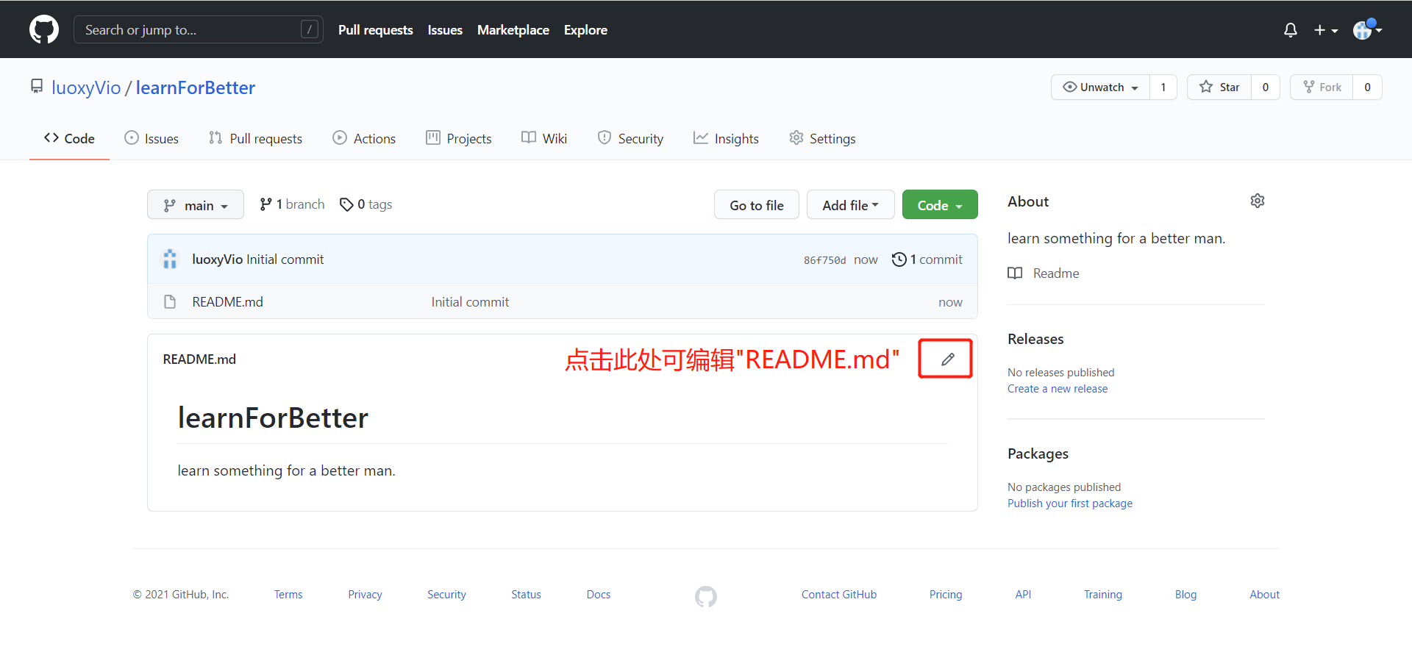Open Contact GitHub footer link
The image size is (1412, 663).
pyautogui.click(x=839, y=595)
